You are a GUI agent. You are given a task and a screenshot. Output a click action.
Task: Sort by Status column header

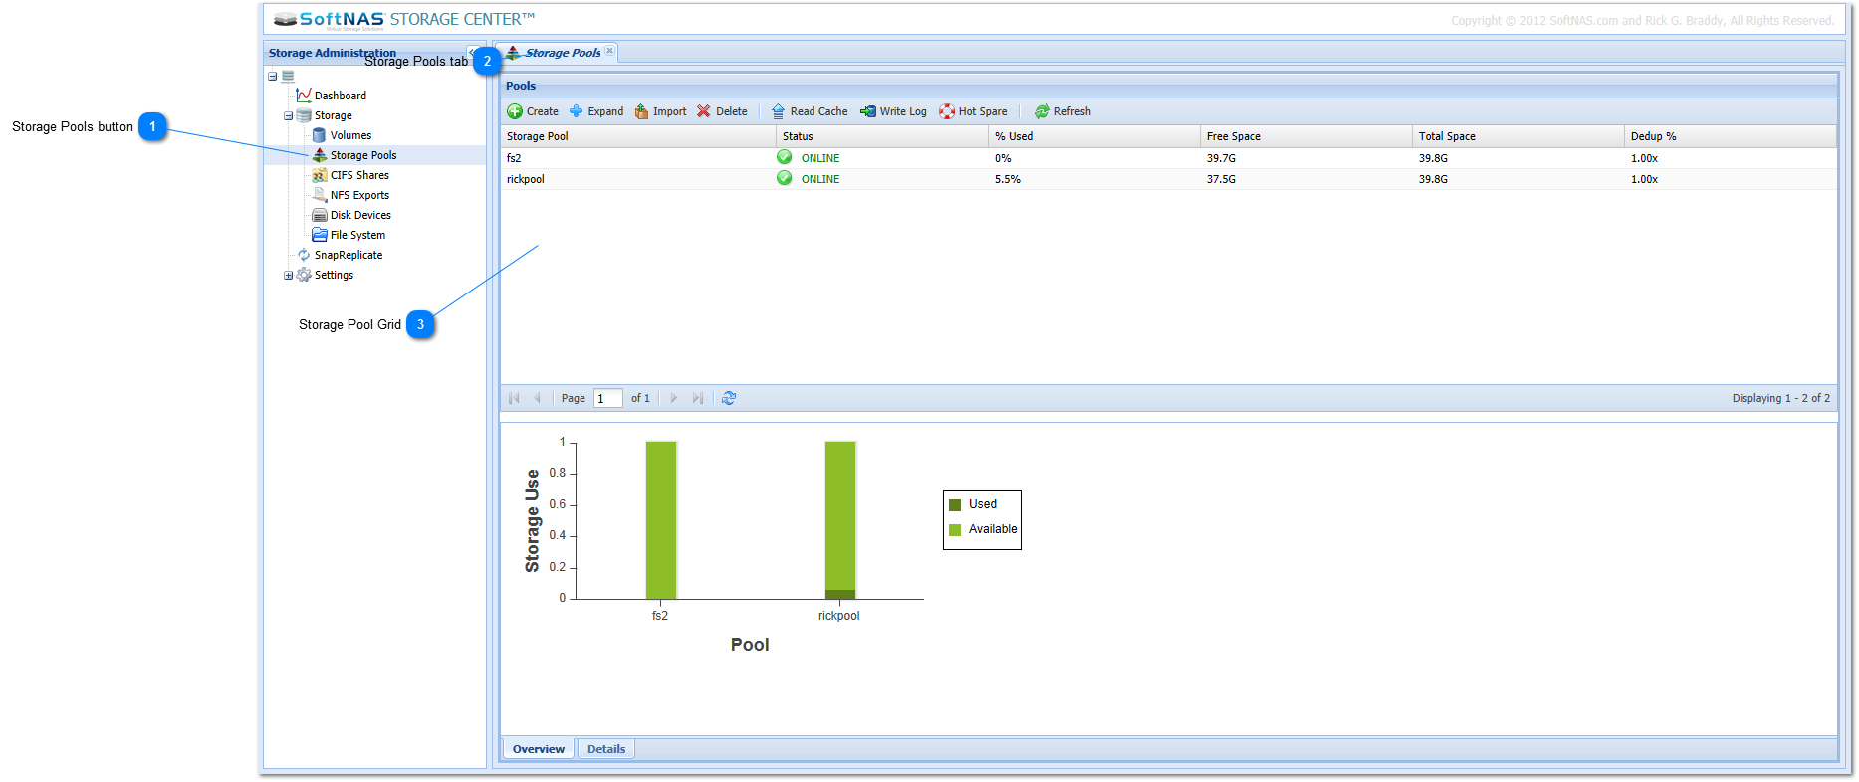point(882,136)
